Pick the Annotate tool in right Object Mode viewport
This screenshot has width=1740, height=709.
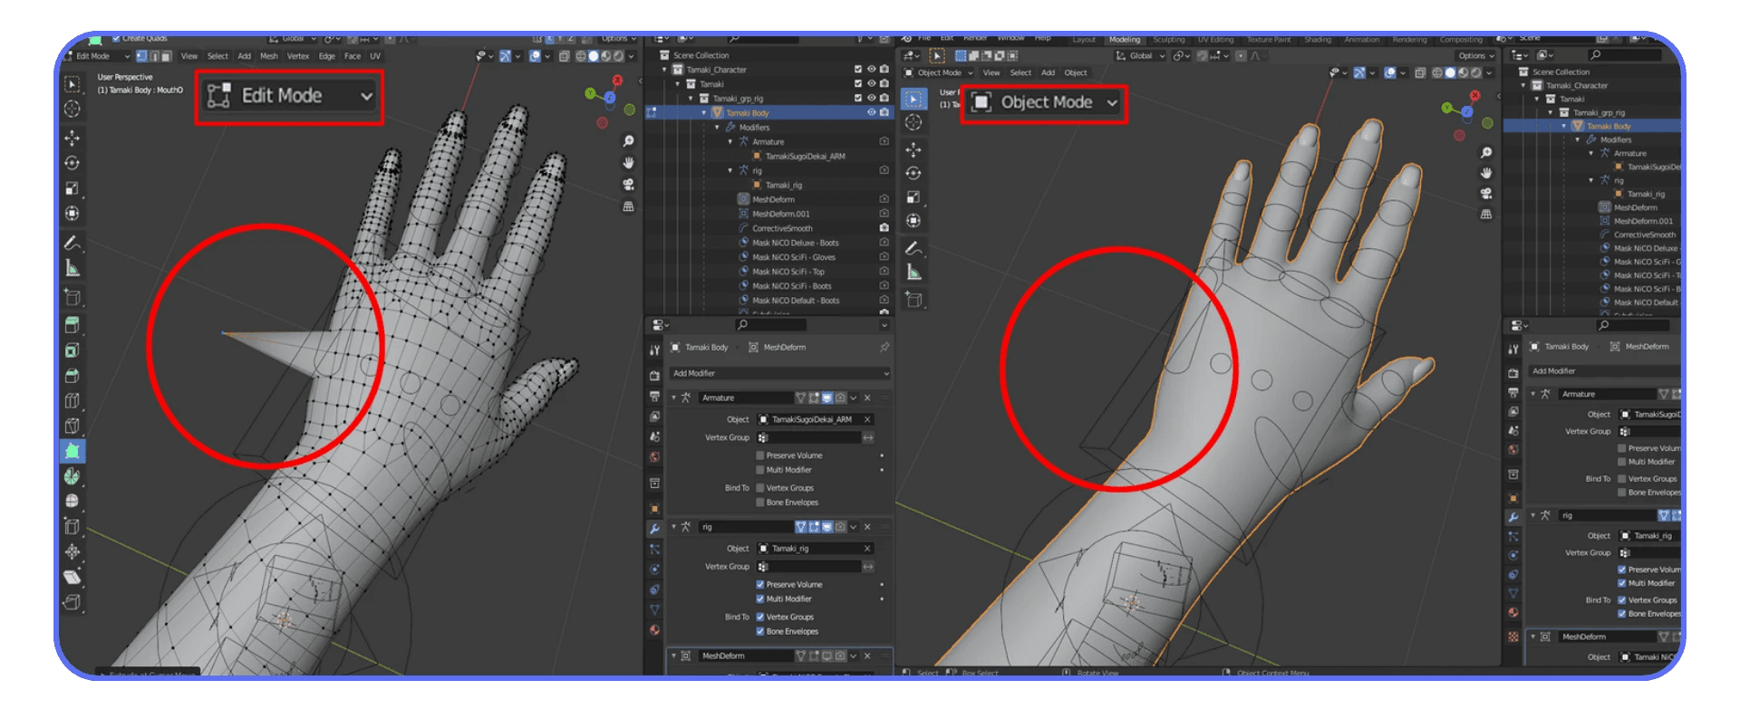(x=913, y=248)
